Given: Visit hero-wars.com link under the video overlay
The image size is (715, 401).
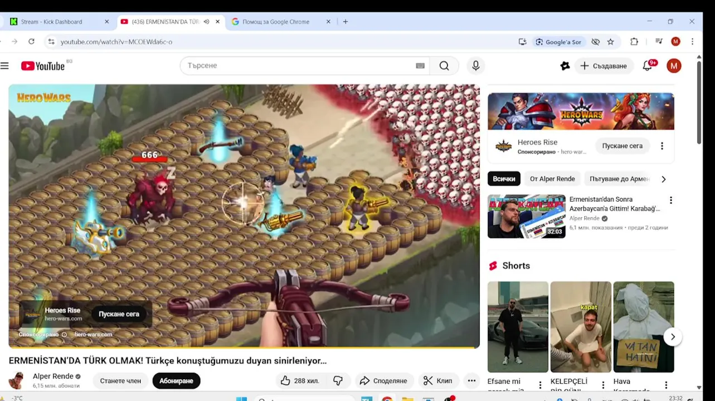Looking at the screenshot, I should (93, 335).
